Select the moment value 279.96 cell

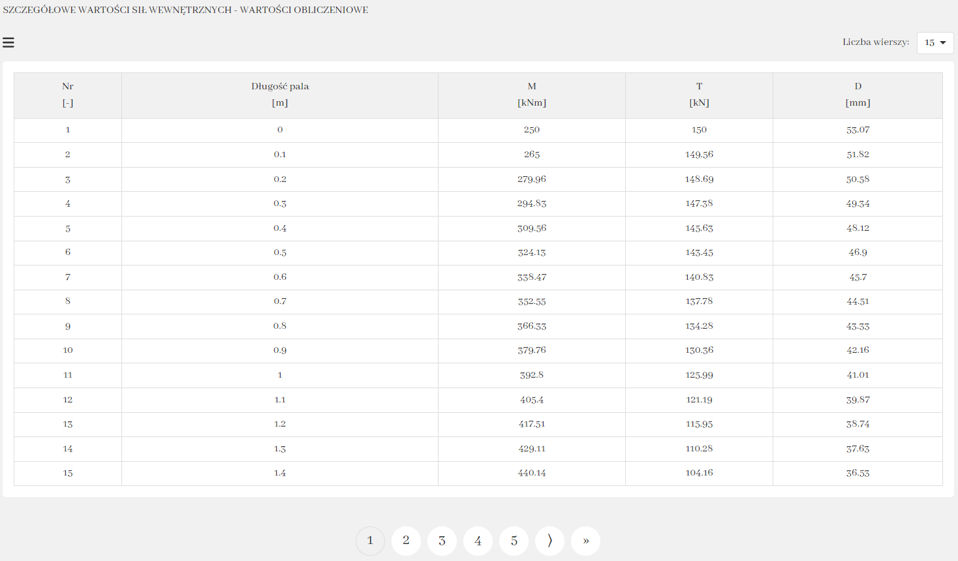click(532, 179)
